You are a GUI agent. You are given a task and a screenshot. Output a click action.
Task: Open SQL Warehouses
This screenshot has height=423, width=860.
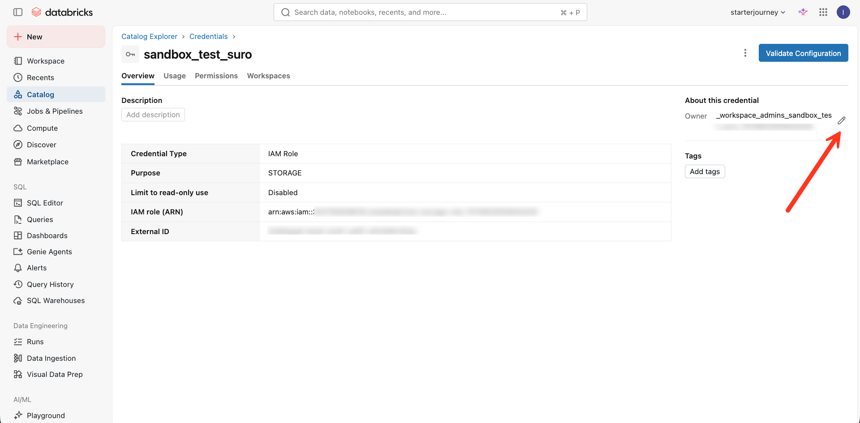(x=56, y=300)
